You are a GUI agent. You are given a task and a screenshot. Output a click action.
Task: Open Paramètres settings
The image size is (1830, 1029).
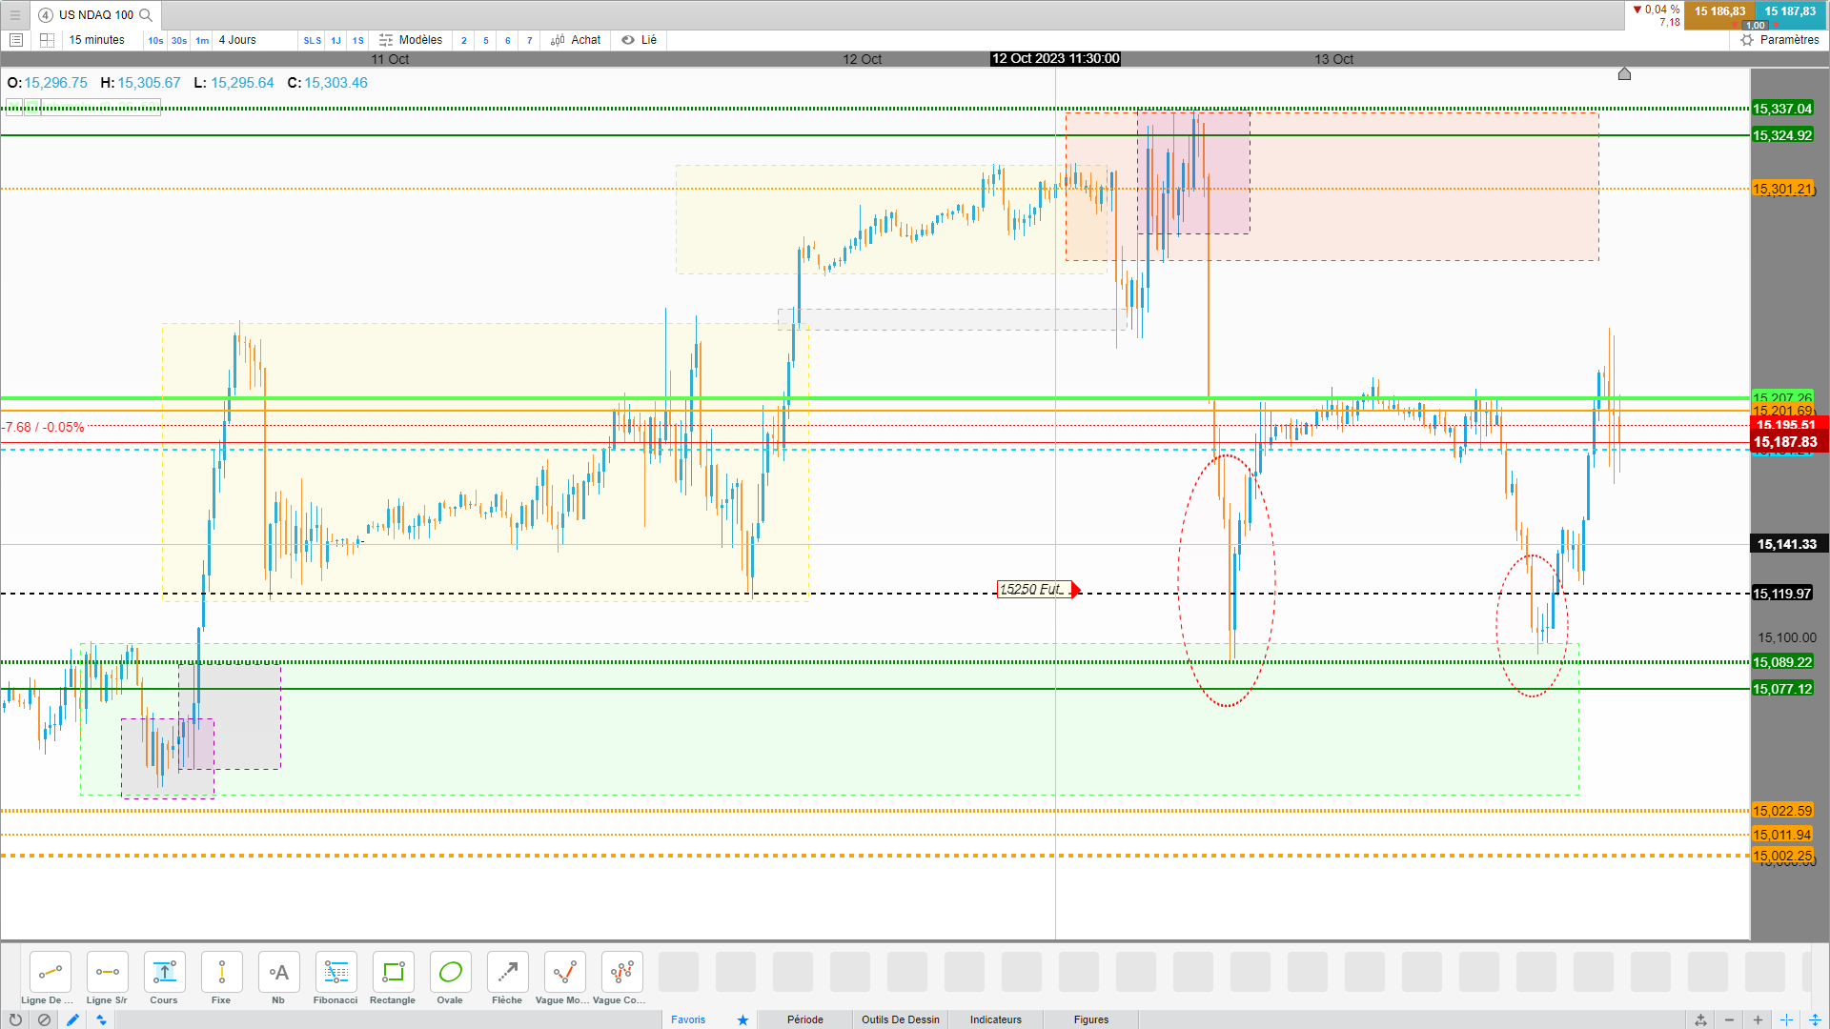coord(1779,40)
